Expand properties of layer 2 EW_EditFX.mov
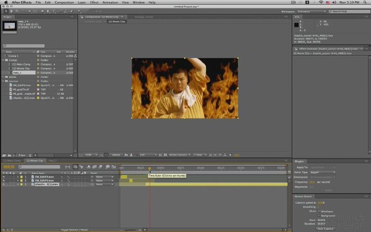This screenshot has height=232, width=371. [18, 181]
